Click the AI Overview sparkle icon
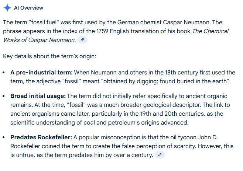Viewport: 243px width, 171px height. 7,8
